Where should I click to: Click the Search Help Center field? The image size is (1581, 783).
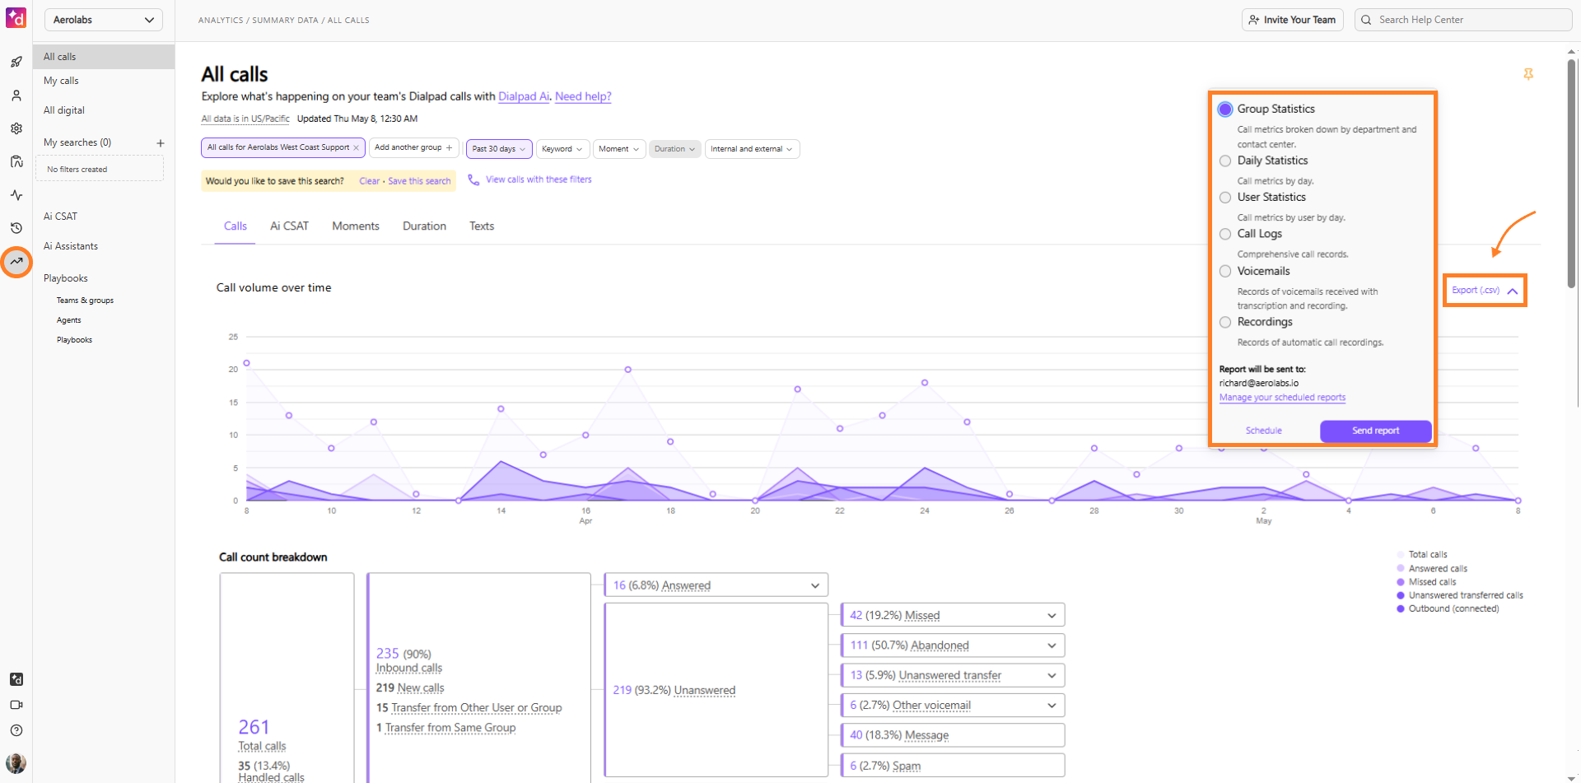[1463, 20]
